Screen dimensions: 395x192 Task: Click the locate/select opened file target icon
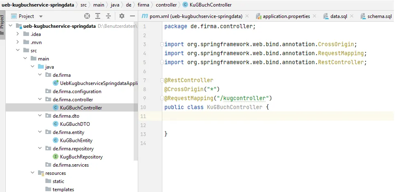tap(87, 16)
